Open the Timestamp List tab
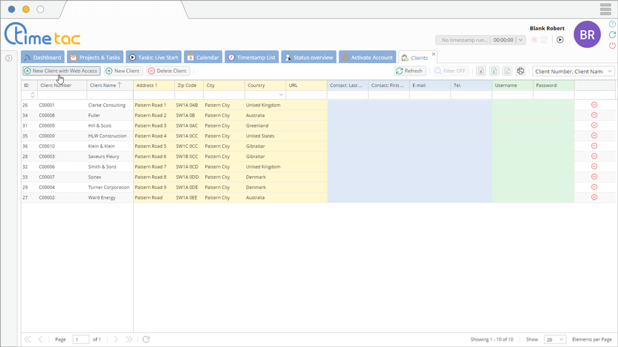This screenshot has height=347, width=618. point(251,57)
